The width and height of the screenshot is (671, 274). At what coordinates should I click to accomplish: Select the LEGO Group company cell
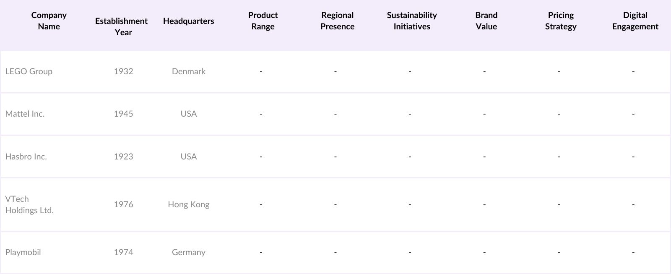tap(29, 71)
